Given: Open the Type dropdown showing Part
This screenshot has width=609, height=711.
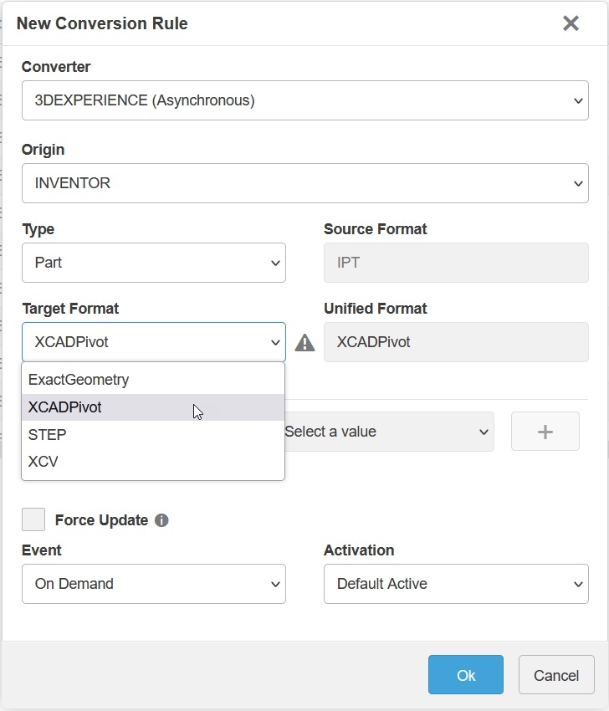Looking at the screenshot, I should (x=154, y=263).
